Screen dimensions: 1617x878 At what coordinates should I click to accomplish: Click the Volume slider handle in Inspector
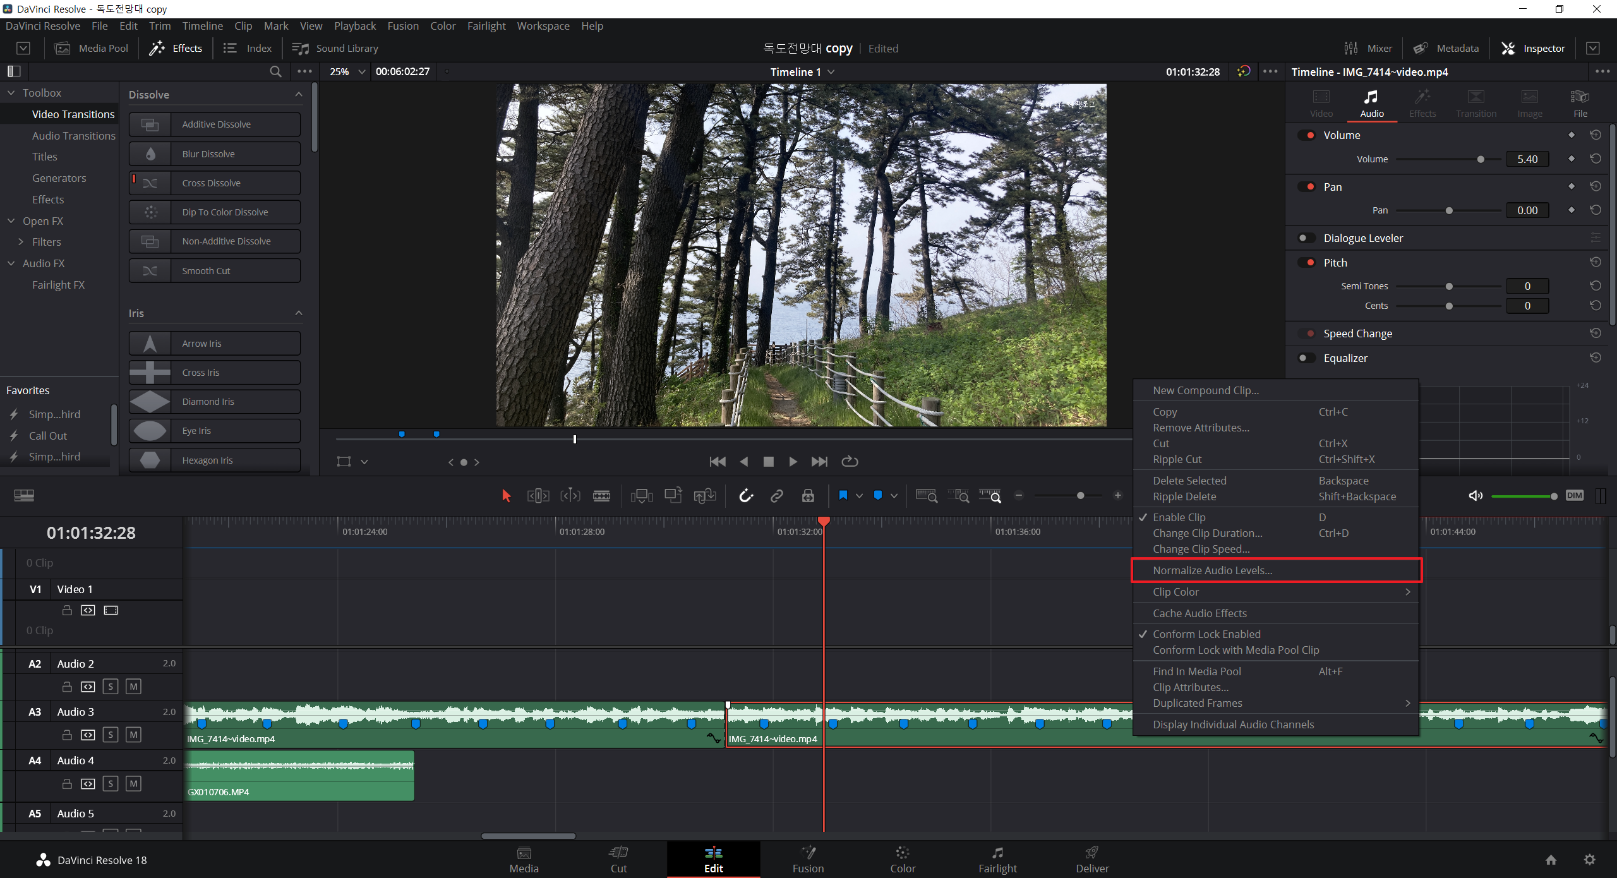point(1481,159)
